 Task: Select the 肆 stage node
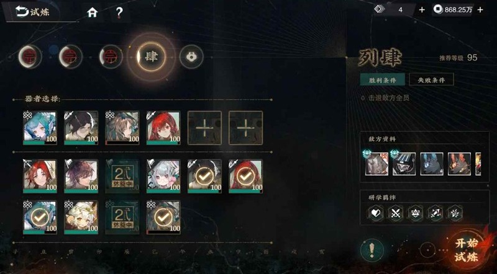[x=151, y=57]
